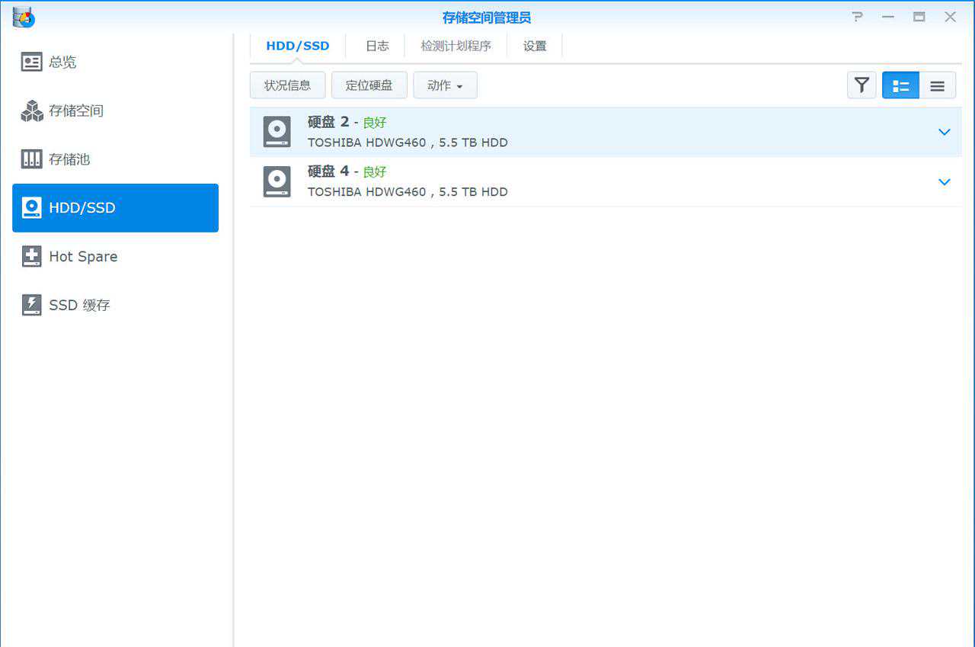
Task: Switch to the 日志 log tab
Action: pos(377,46)
